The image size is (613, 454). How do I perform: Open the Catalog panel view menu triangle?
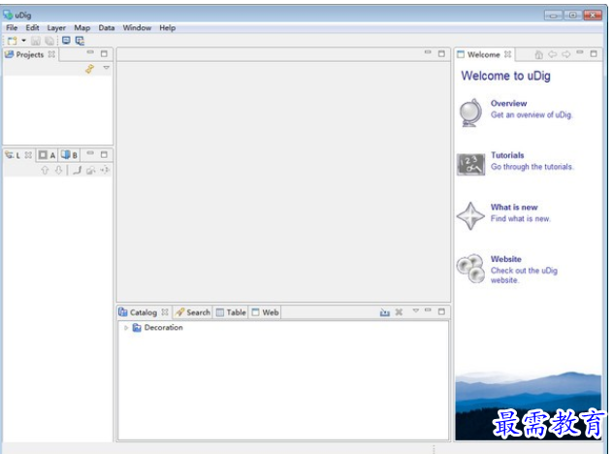point(415,310)
